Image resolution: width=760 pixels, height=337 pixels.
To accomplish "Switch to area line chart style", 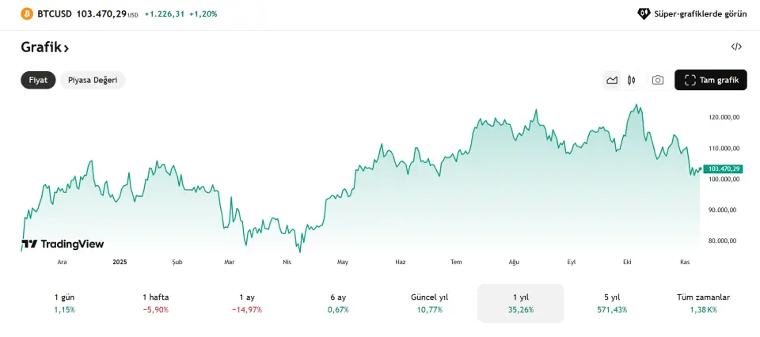I will (x=612, y=80).
